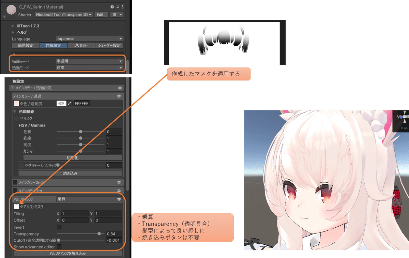Enable the メインカラー2nd checkbox
409x258 pixels.
tap(15, 183)
